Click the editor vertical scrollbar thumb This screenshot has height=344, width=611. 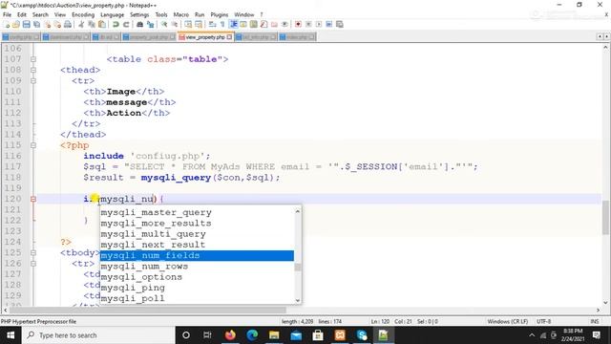605,217
